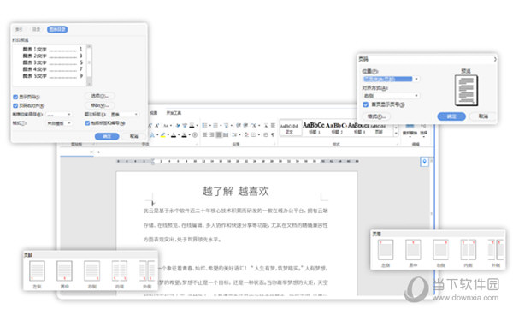Close the document tab with X
This screenshot has width=513, height=315.
(x=91, y=152)
